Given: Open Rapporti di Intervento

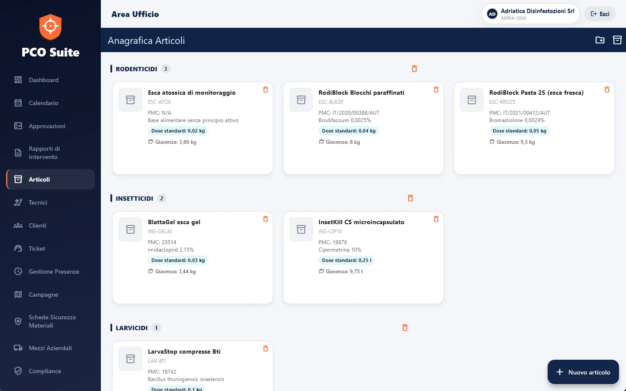Looking at the screenshot, I should pyautogui.click(x=50, y=153).
